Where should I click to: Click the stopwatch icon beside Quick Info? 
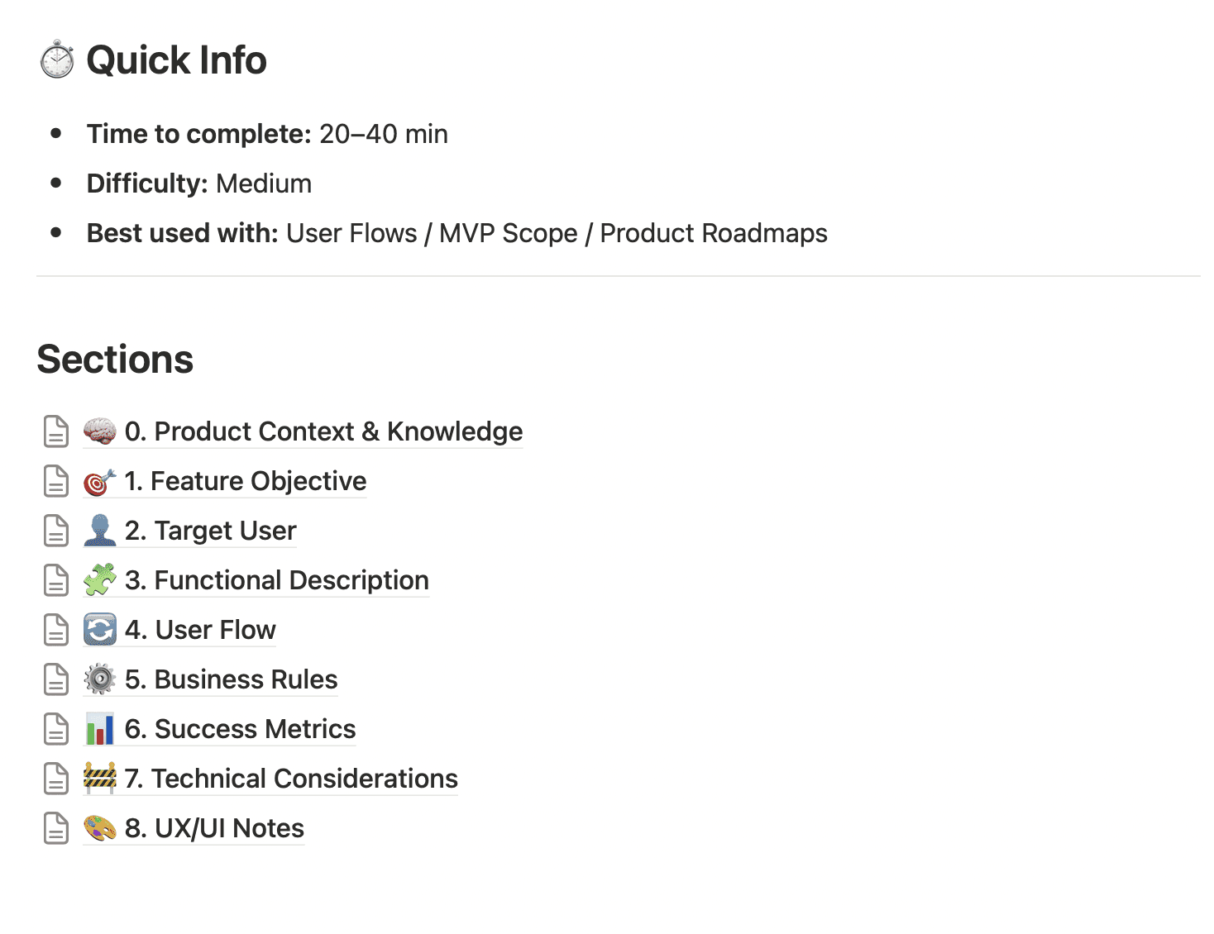click(x=57, y=60)
